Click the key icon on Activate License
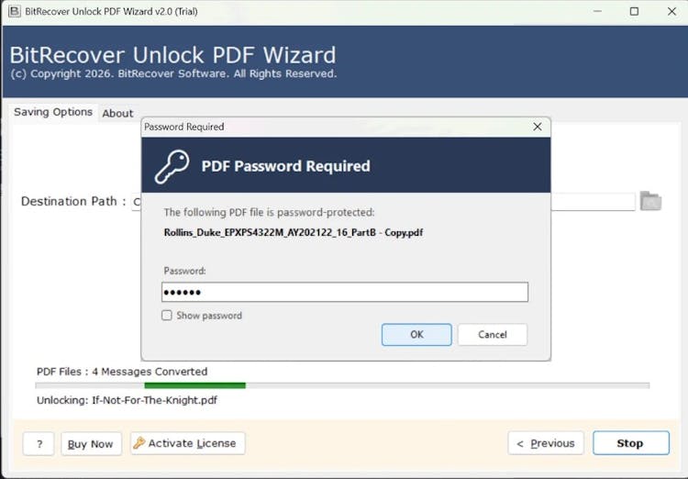The height and width of the screenshot is (479, 688). coord(139,443)
